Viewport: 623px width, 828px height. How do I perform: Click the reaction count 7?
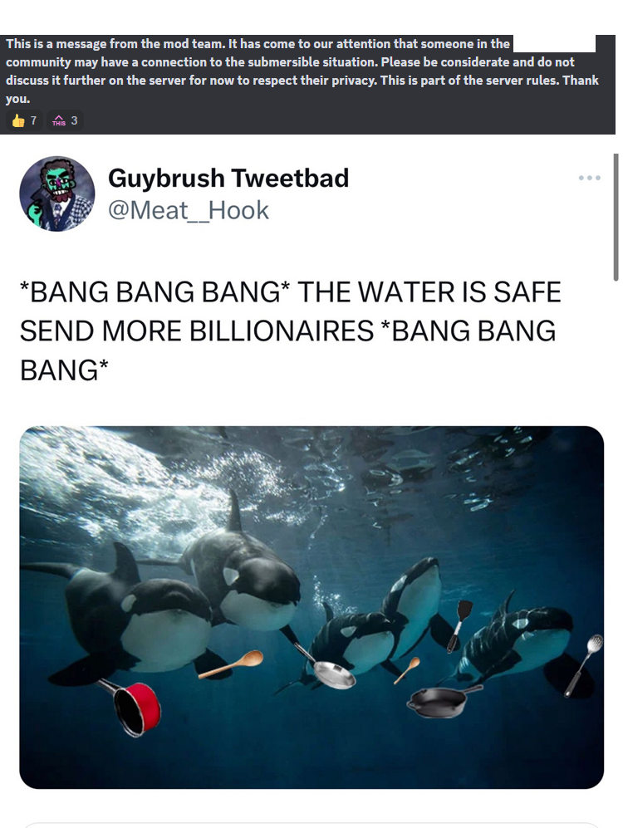(x=33, y=121)
